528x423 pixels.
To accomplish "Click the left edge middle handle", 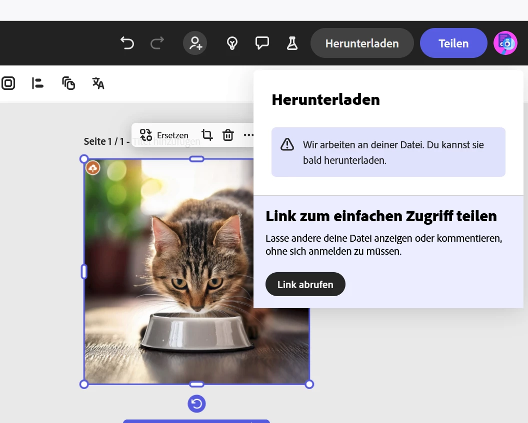I will tap(84, 271).
